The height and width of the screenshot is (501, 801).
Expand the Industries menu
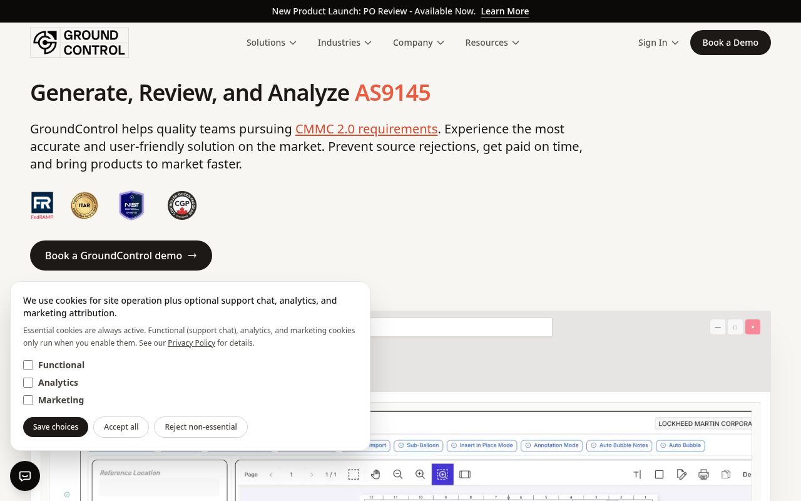coord(345,43)
